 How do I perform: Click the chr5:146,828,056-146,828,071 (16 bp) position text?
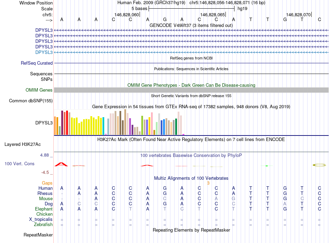click(x=227, y=3)
